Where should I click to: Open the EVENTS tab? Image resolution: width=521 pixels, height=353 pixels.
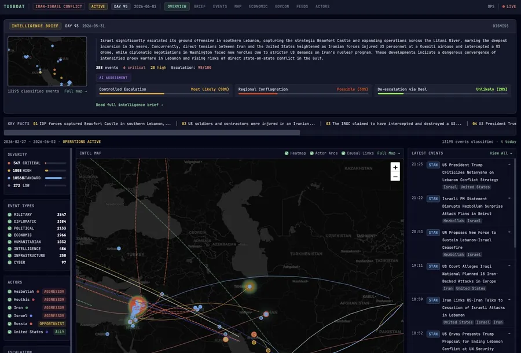click(220, 6)
